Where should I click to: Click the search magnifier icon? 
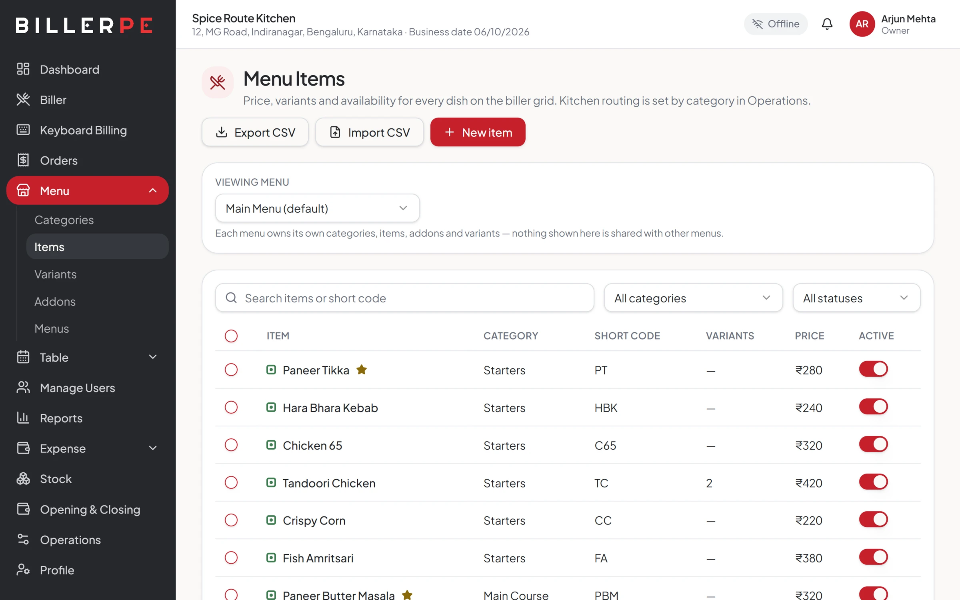coord(231,298)
